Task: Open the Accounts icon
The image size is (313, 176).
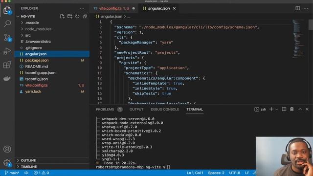Action: click(x=7, y=149)
